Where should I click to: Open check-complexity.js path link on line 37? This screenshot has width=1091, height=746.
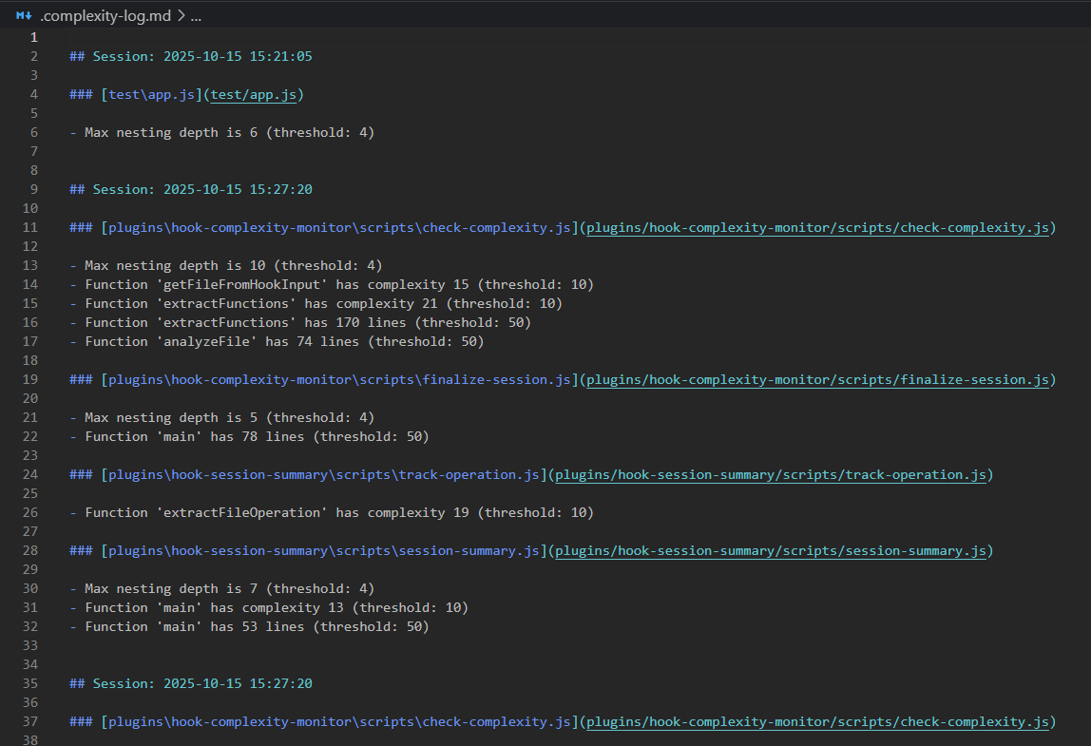click(817, 722)
